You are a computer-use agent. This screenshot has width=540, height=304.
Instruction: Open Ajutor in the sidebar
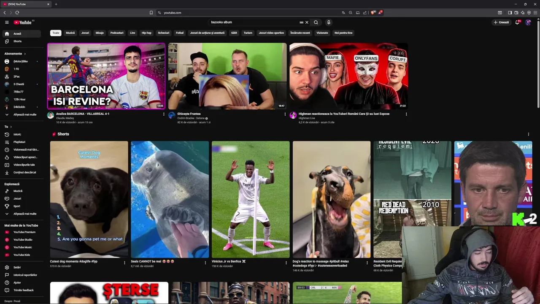(x=22, y=282)
